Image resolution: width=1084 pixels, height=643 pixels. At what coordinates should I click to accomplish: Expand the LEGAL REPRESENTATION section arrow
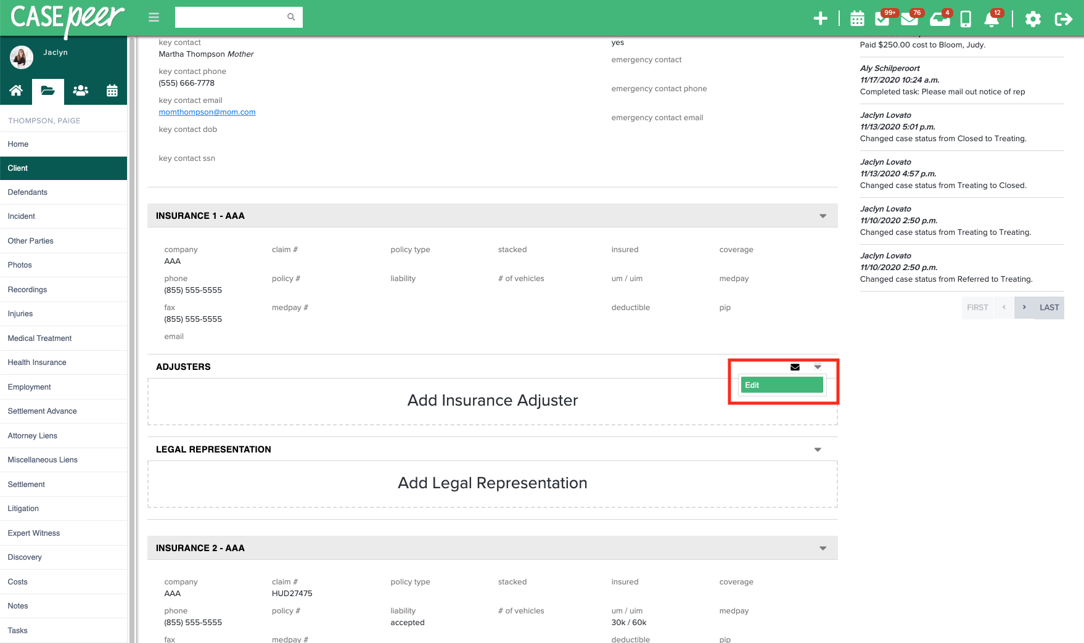tap(818, 449)
